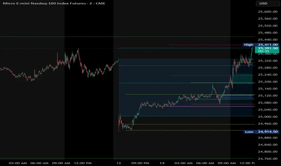Click the date label 13 on time axis
This screenshot has width=281, height=166.
pos(162,163)
